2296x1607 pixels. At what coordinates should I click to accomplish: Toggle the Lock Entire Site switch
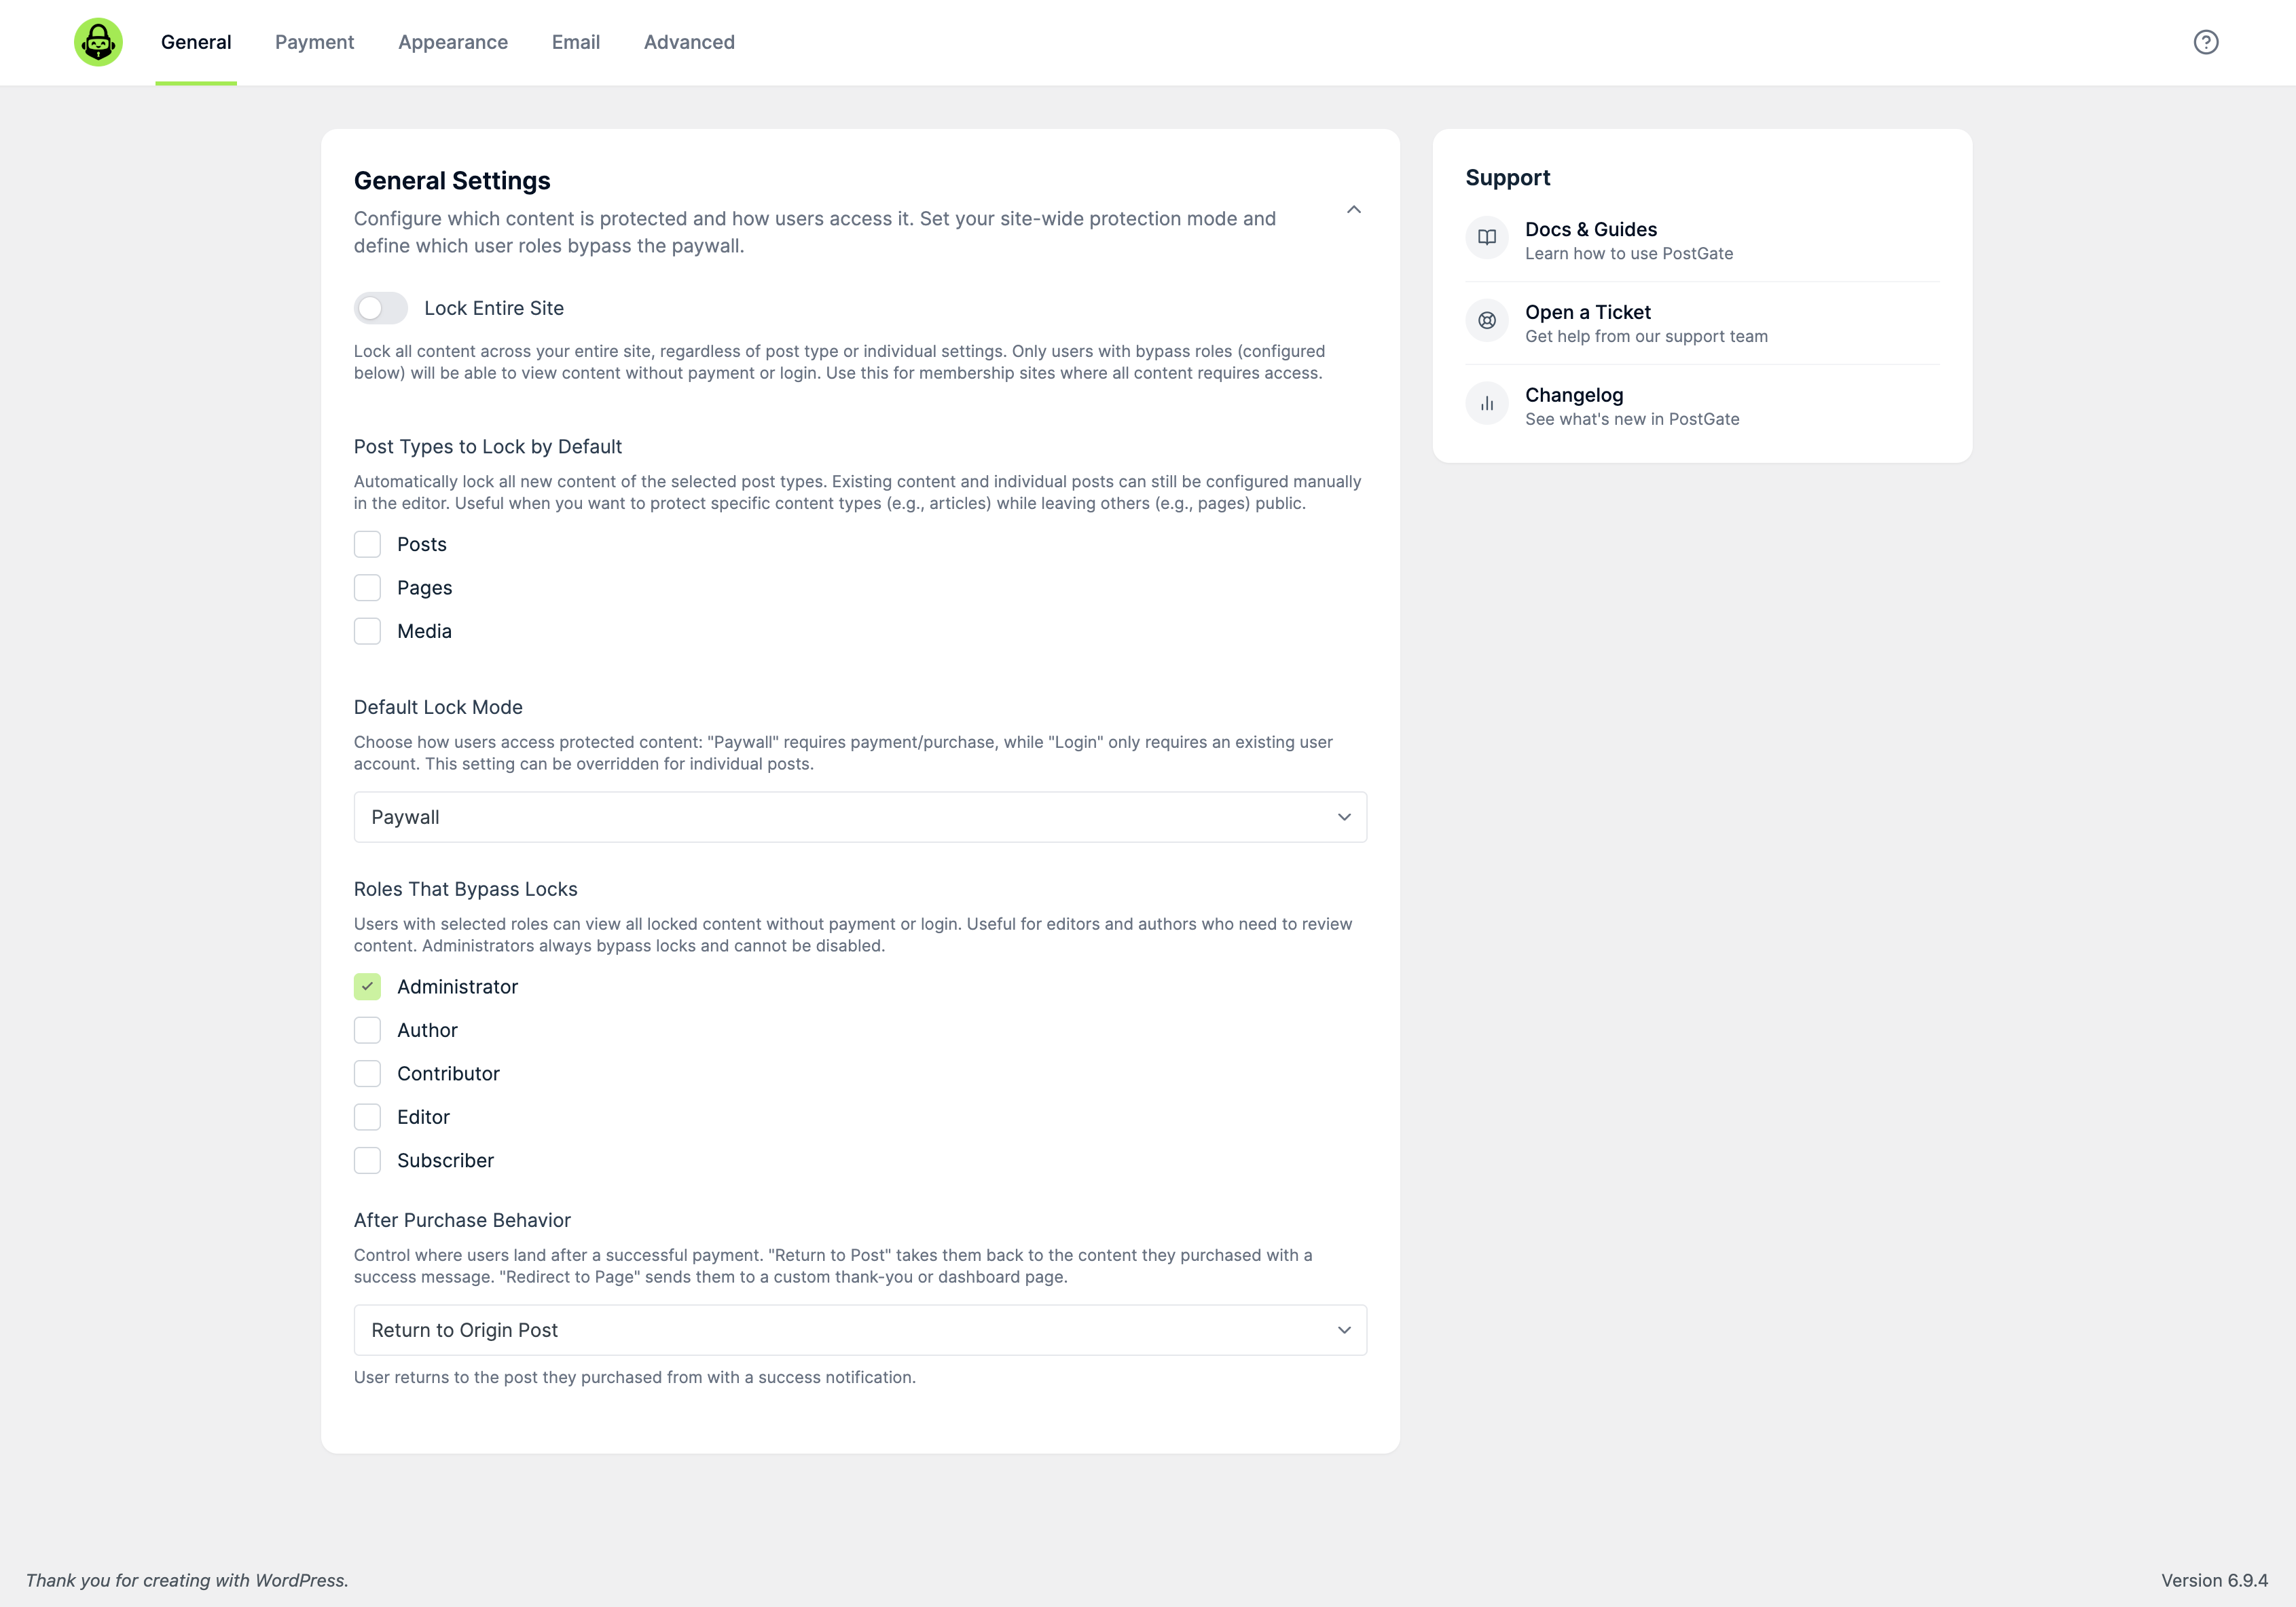point(381,309)
